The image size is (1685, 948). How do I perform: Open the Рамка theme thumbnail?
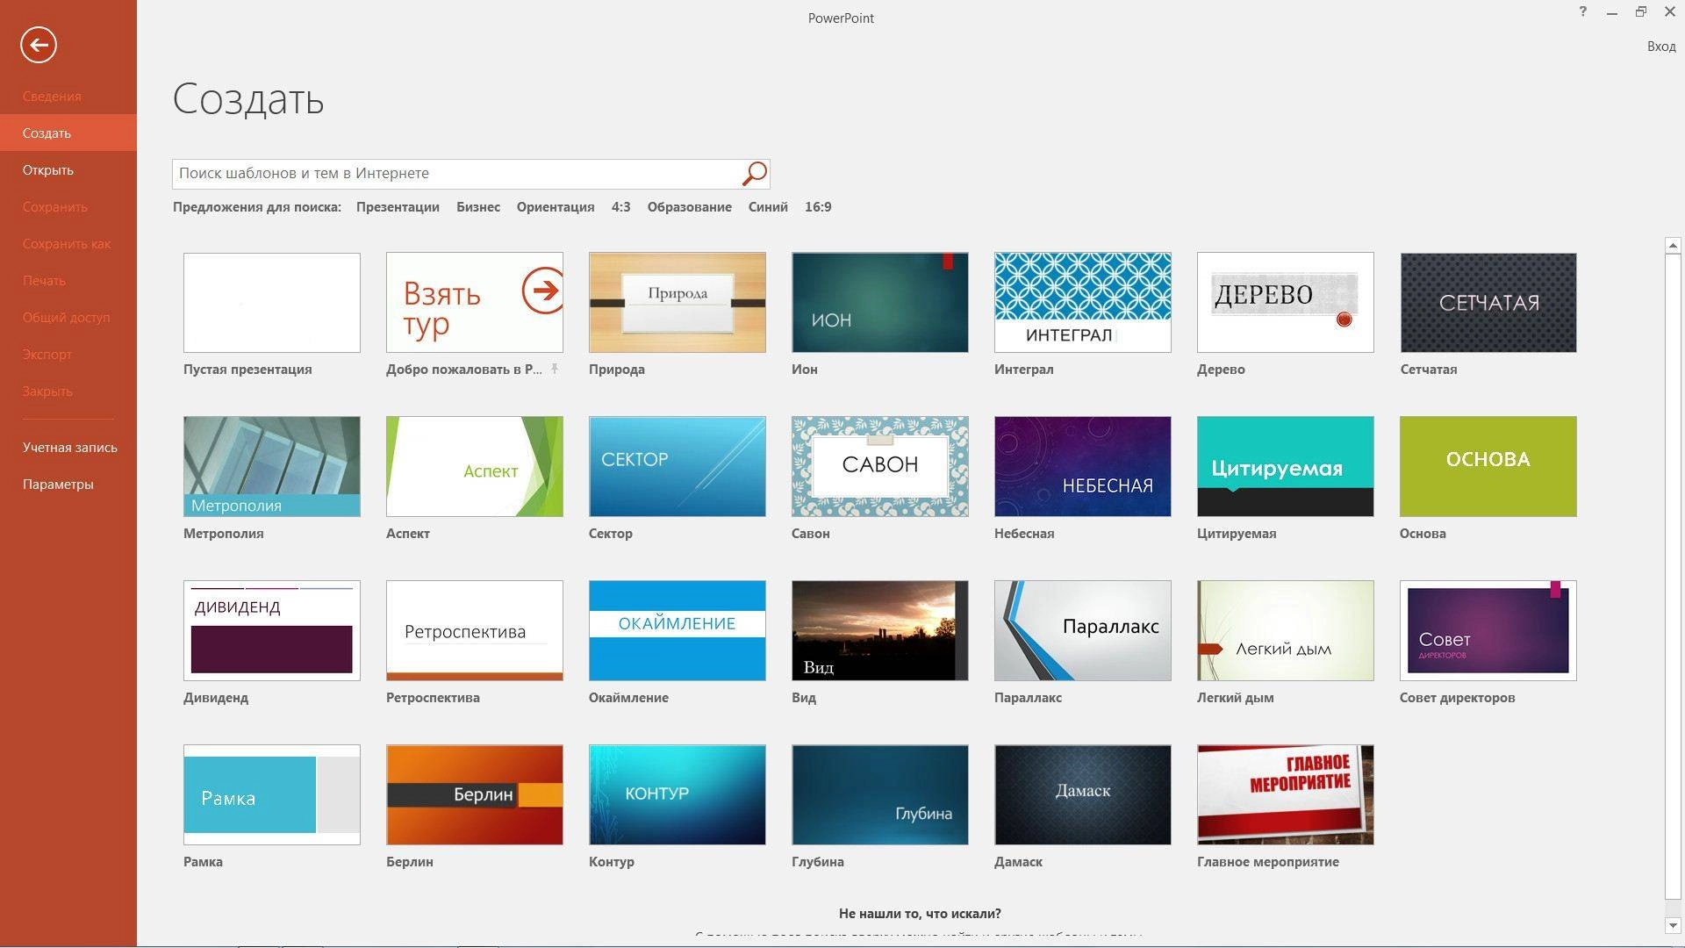coord(272,795)
